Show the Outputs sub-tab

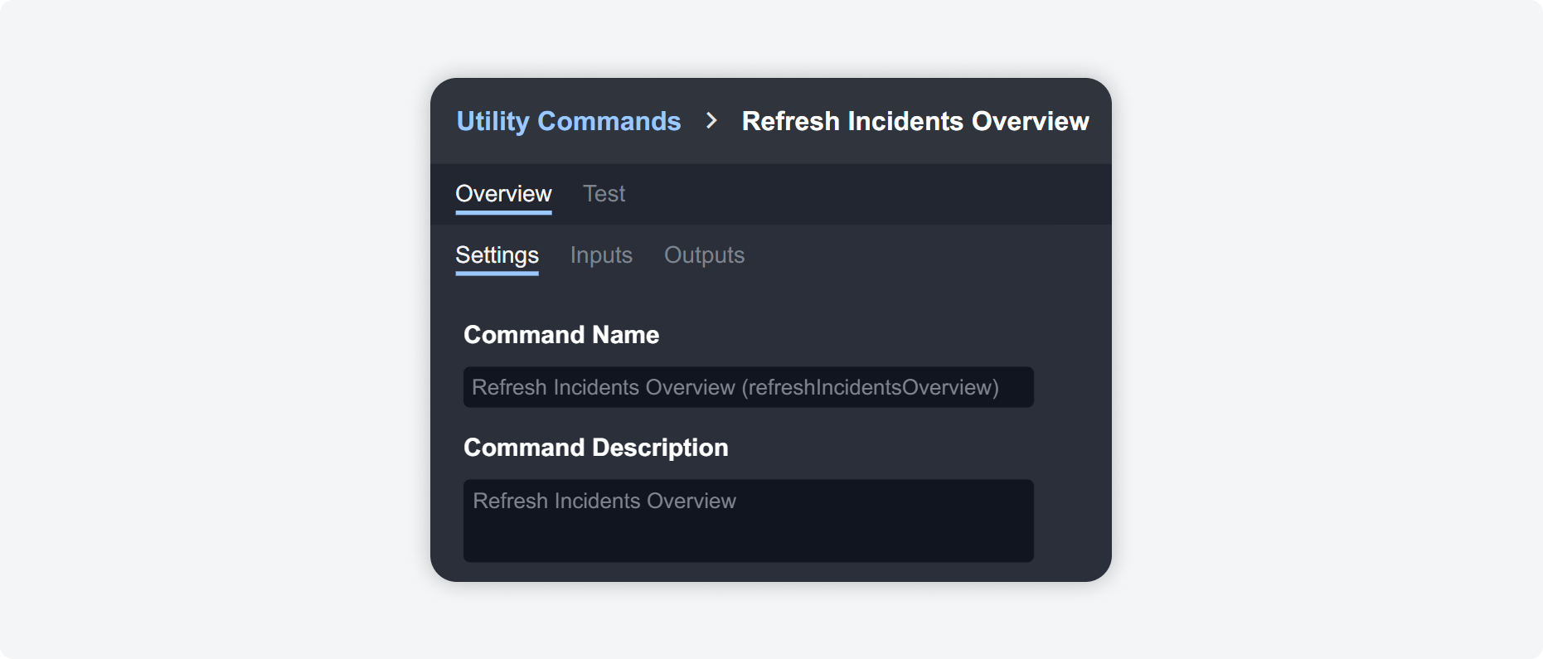pos(704,254)
